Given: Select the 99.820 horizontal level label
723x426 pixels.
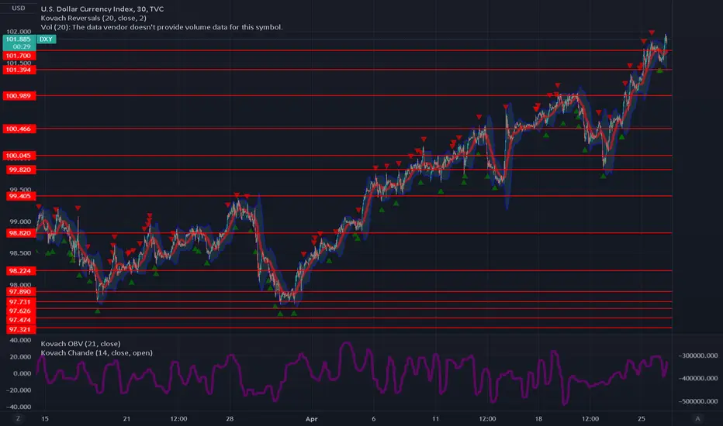Looking at the screenshot, I should 20,170.
